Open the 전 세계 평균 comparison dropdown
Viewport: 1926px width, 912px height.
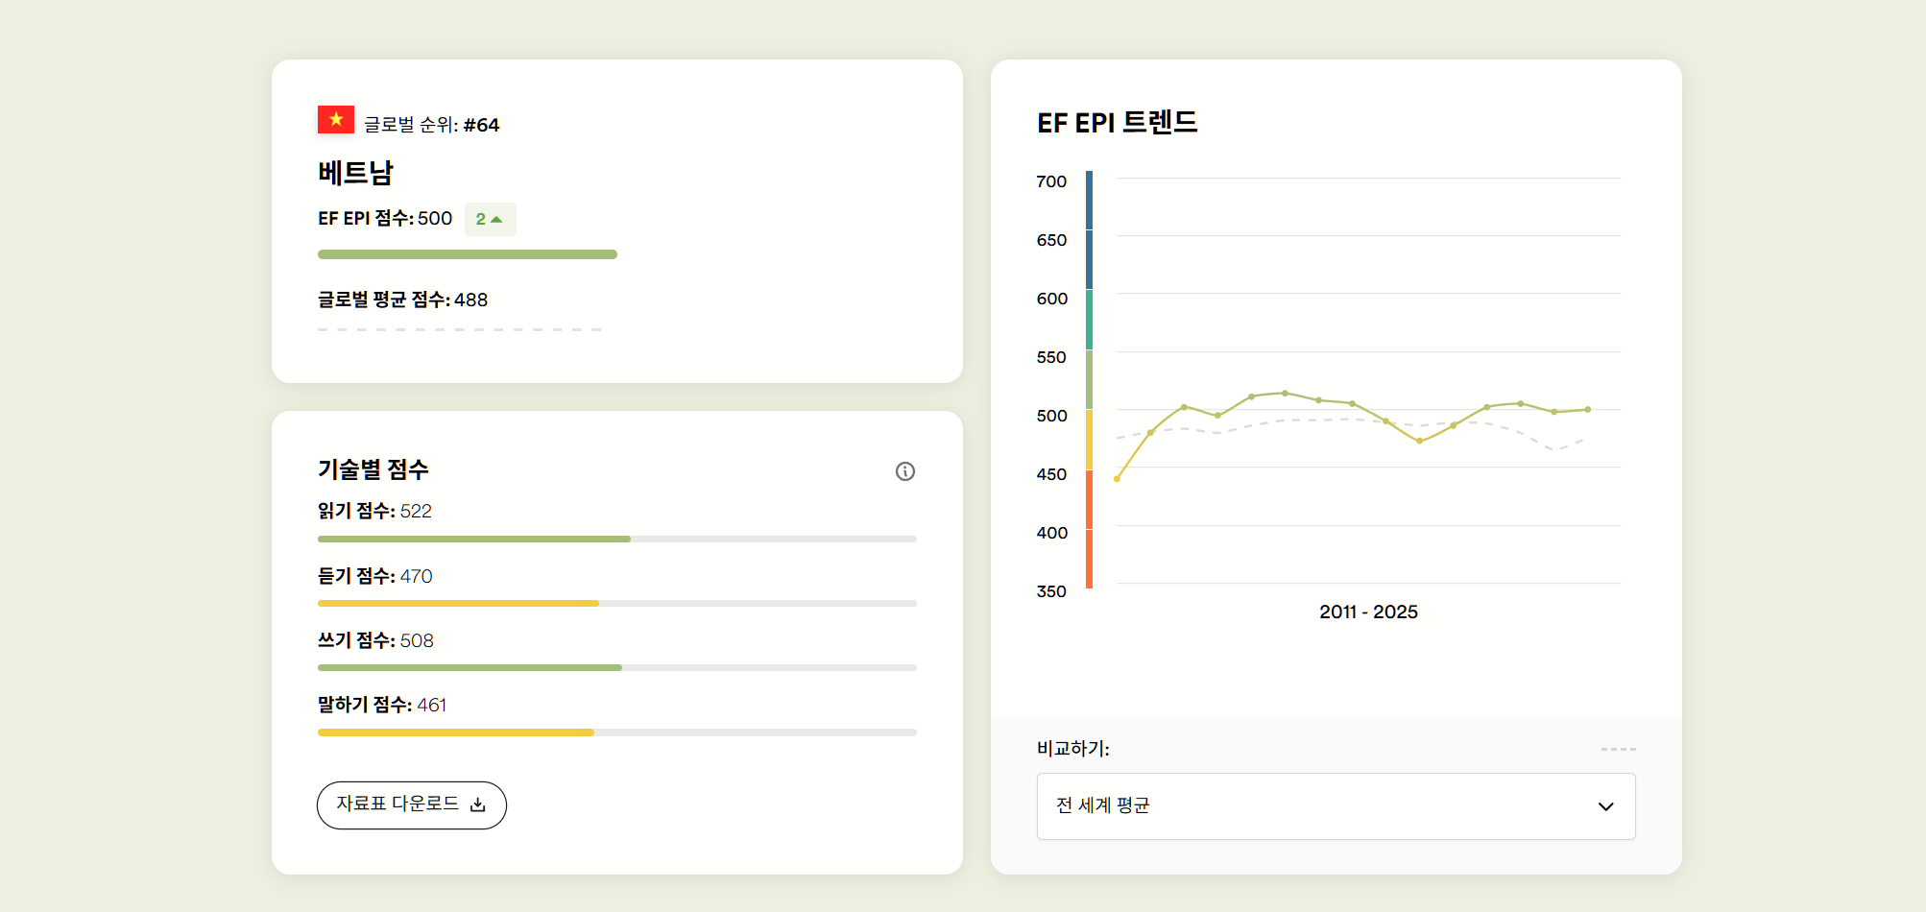point(1335,806)
